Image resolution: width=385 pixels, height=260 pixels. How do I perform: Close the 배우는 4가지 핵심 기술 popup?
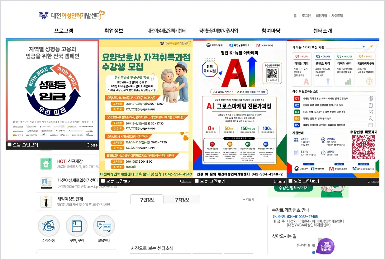click(373, 181)
